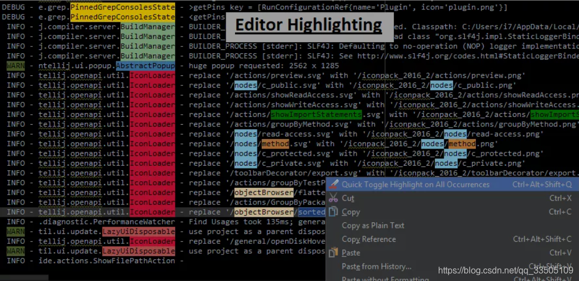Screen dimensions: 579x281
Task: Click WARN label on the AbstractPopup line
Action: (x=16, y=66)
